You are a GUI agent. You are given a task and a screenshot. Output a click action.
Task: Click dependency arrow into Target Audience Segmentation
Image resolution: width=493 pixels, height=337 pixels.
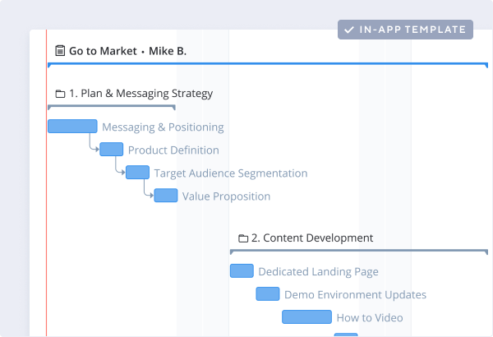[x=120, y=164]
